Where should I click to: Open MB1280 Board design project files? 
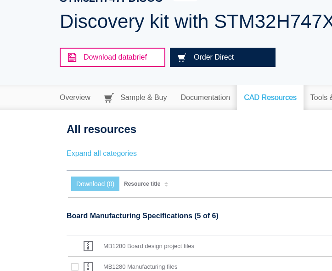(x=149, y=246)
